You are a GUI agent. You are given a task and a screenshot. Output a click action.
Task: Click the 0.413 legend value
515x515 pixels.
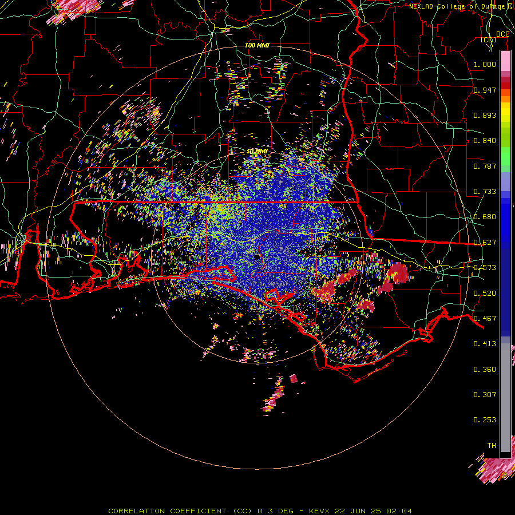[485, 343]
